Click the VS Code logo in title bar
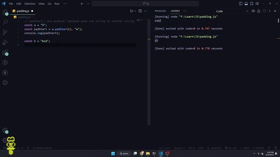 tap(3, 3)
